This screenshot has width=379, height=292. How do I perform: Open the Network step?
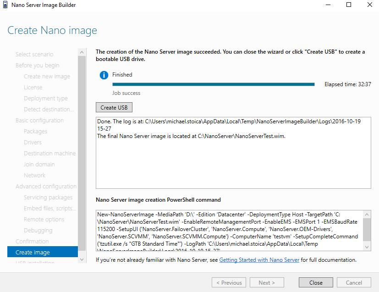coord(34,176)
